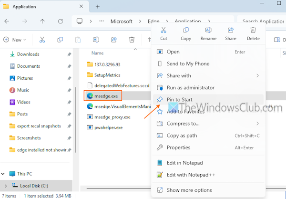Expand Local Disk (C:) tree node
286x199 pixels.
[x=6, y=186]
